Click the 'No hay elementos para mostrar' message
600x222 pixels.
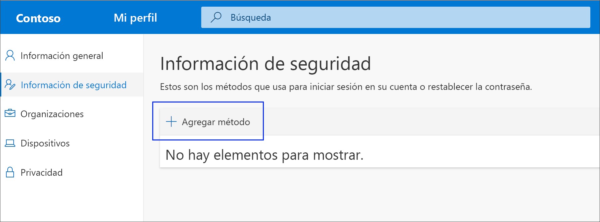[x=264, y=155]
